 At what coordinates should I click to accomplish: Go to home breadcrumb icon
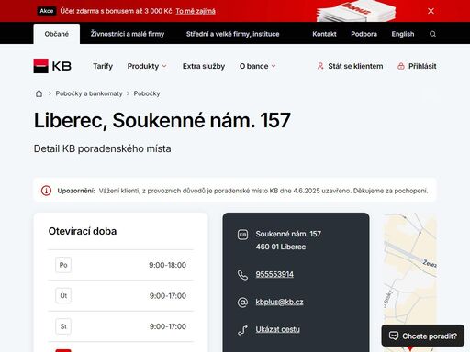[x=39, y=93]
